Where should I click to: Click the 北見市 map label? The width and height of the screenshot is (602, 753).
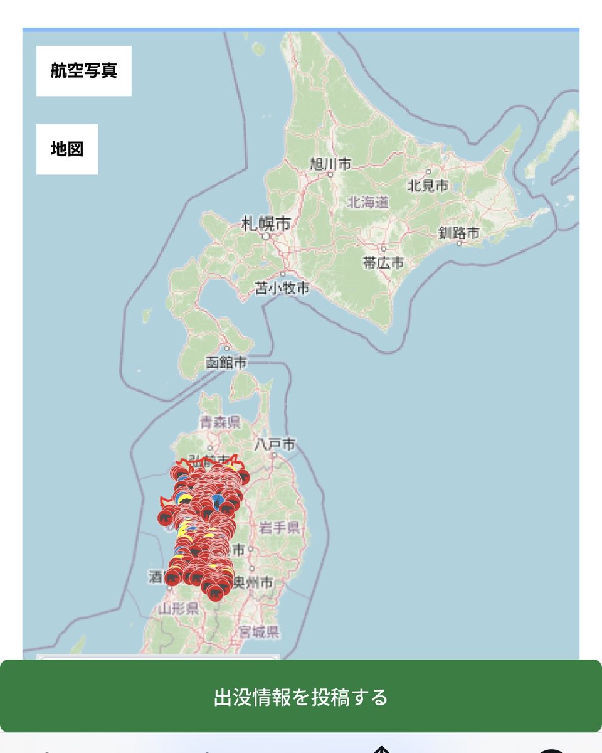(428, 185)
